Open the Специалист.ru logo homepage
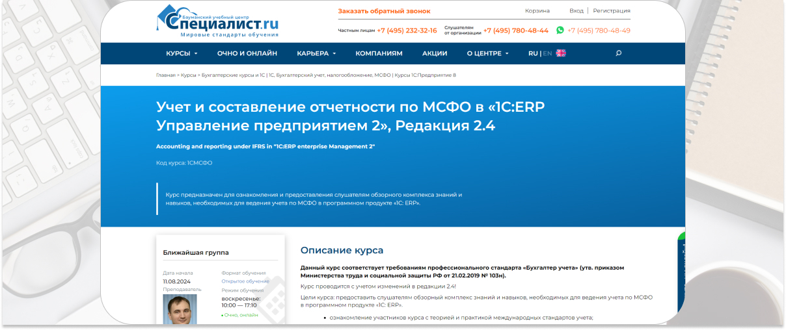786x330 pixels. coord(218,21)
